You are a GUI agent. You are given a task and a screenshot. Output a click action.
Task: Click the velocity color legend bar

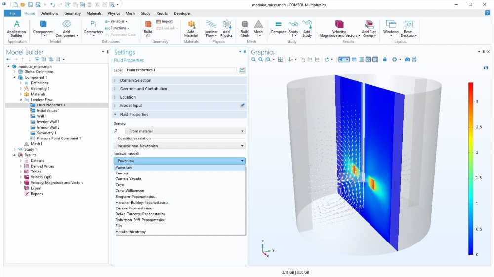471,169
